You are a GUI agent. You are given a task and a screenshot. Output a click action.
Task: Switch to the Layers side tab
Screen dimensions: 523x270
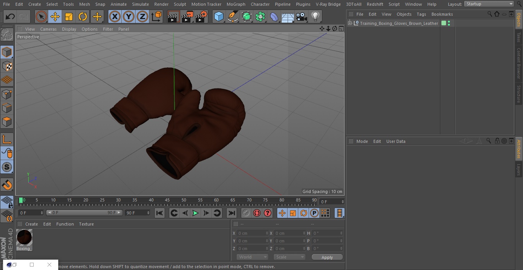click(x=519, y=170)
